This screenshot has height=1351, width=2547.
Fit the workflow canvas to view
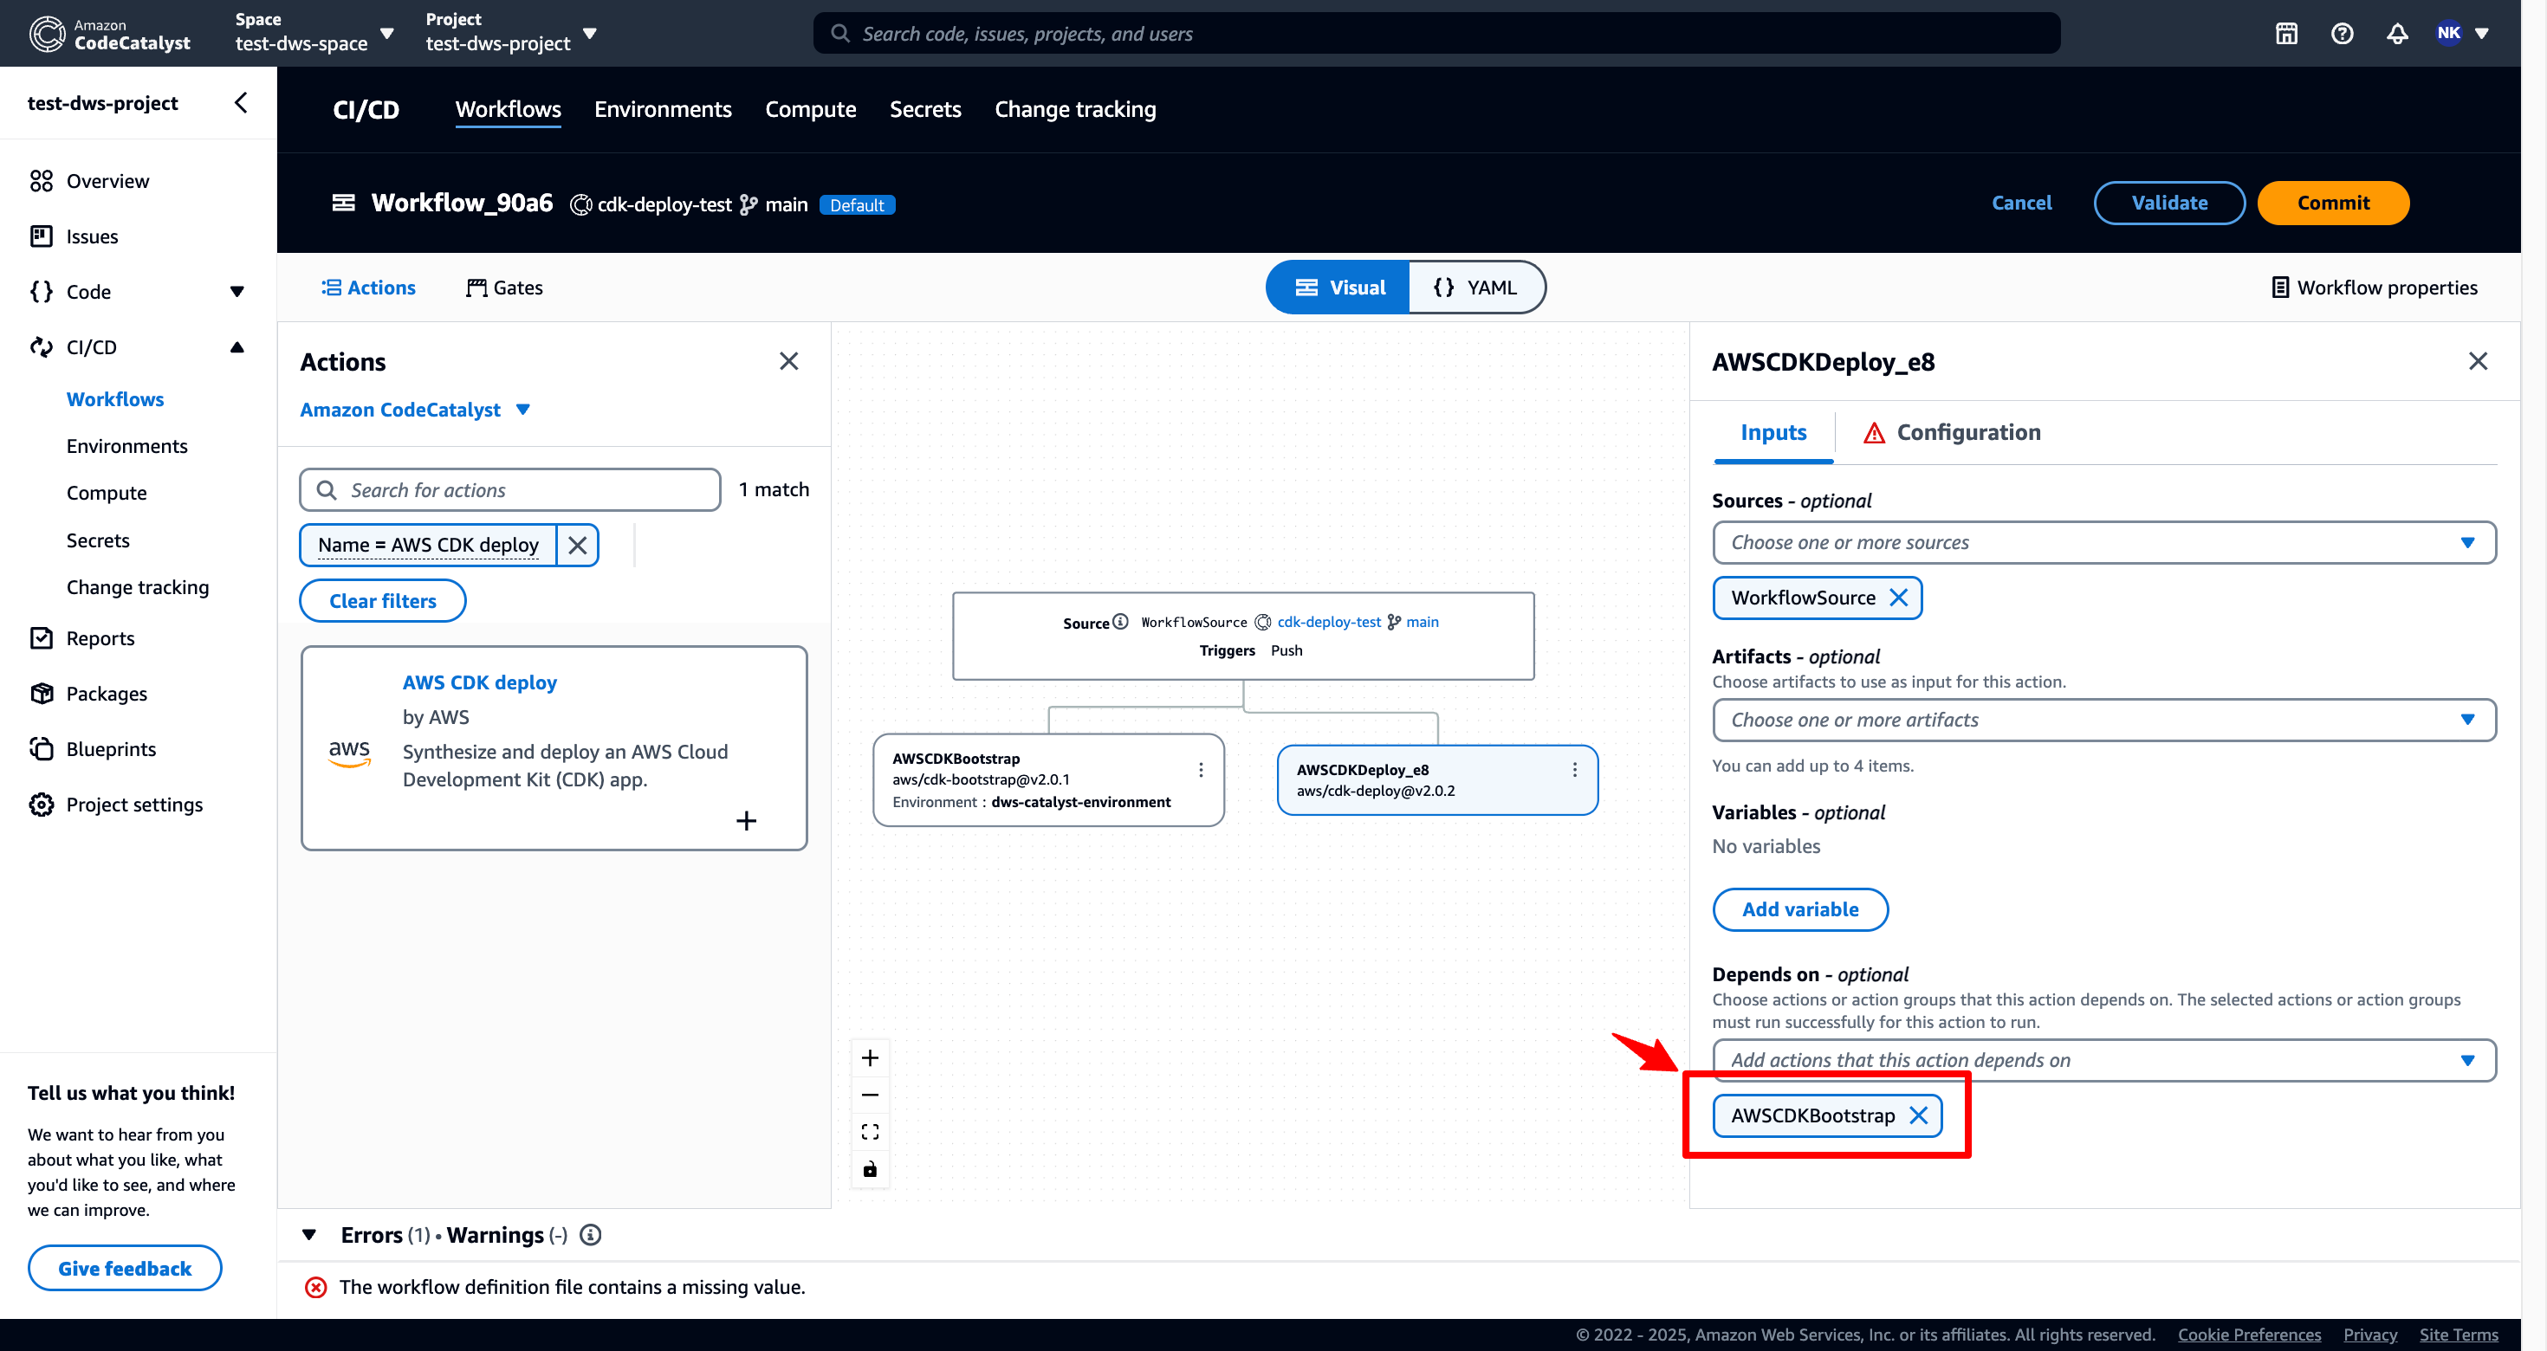click(x=869, y=1132)
